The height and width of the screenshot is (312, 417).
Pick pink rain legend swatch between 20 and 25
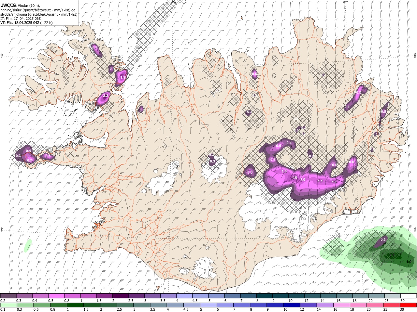click(375, 305)
